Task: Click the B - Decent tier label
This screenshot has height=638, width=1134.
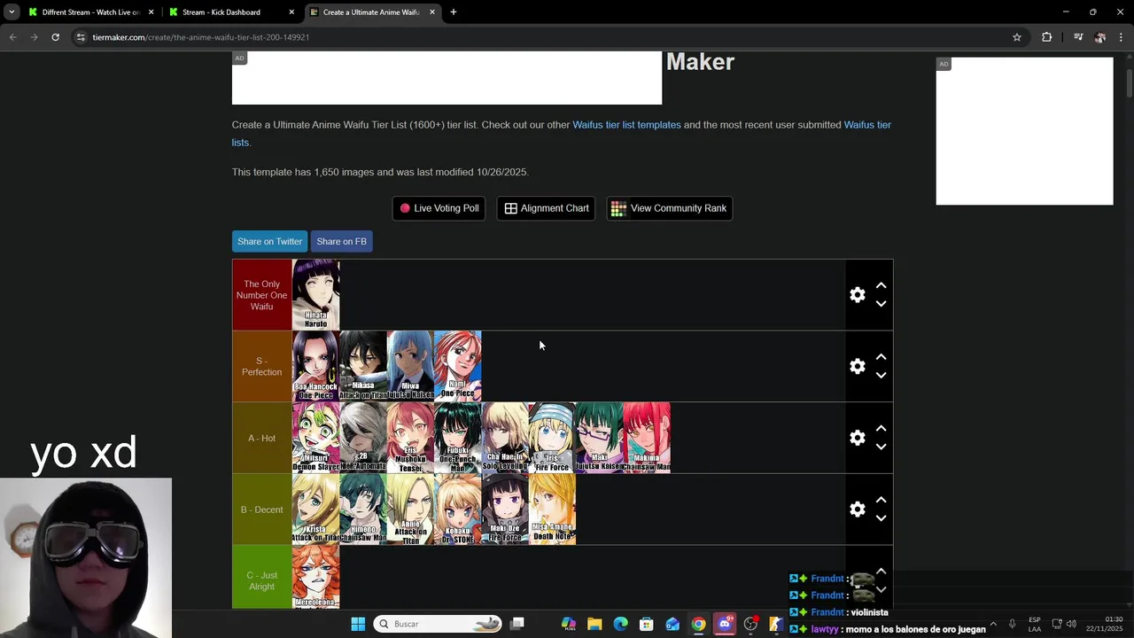Action: tap(261, 510)
